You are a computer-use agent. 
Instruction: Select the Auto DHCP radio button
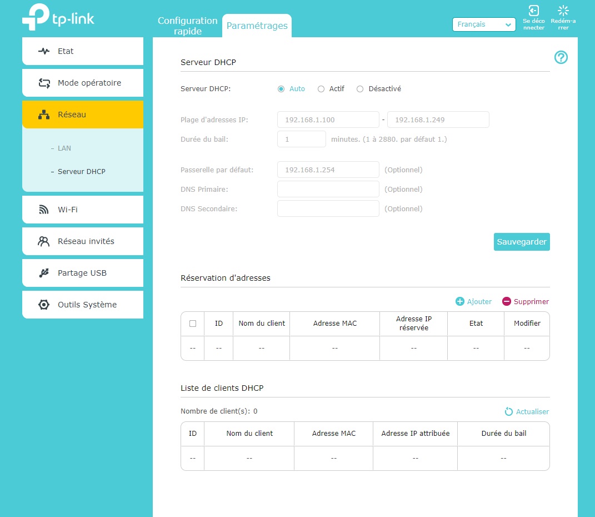click(x=281, y=89)
